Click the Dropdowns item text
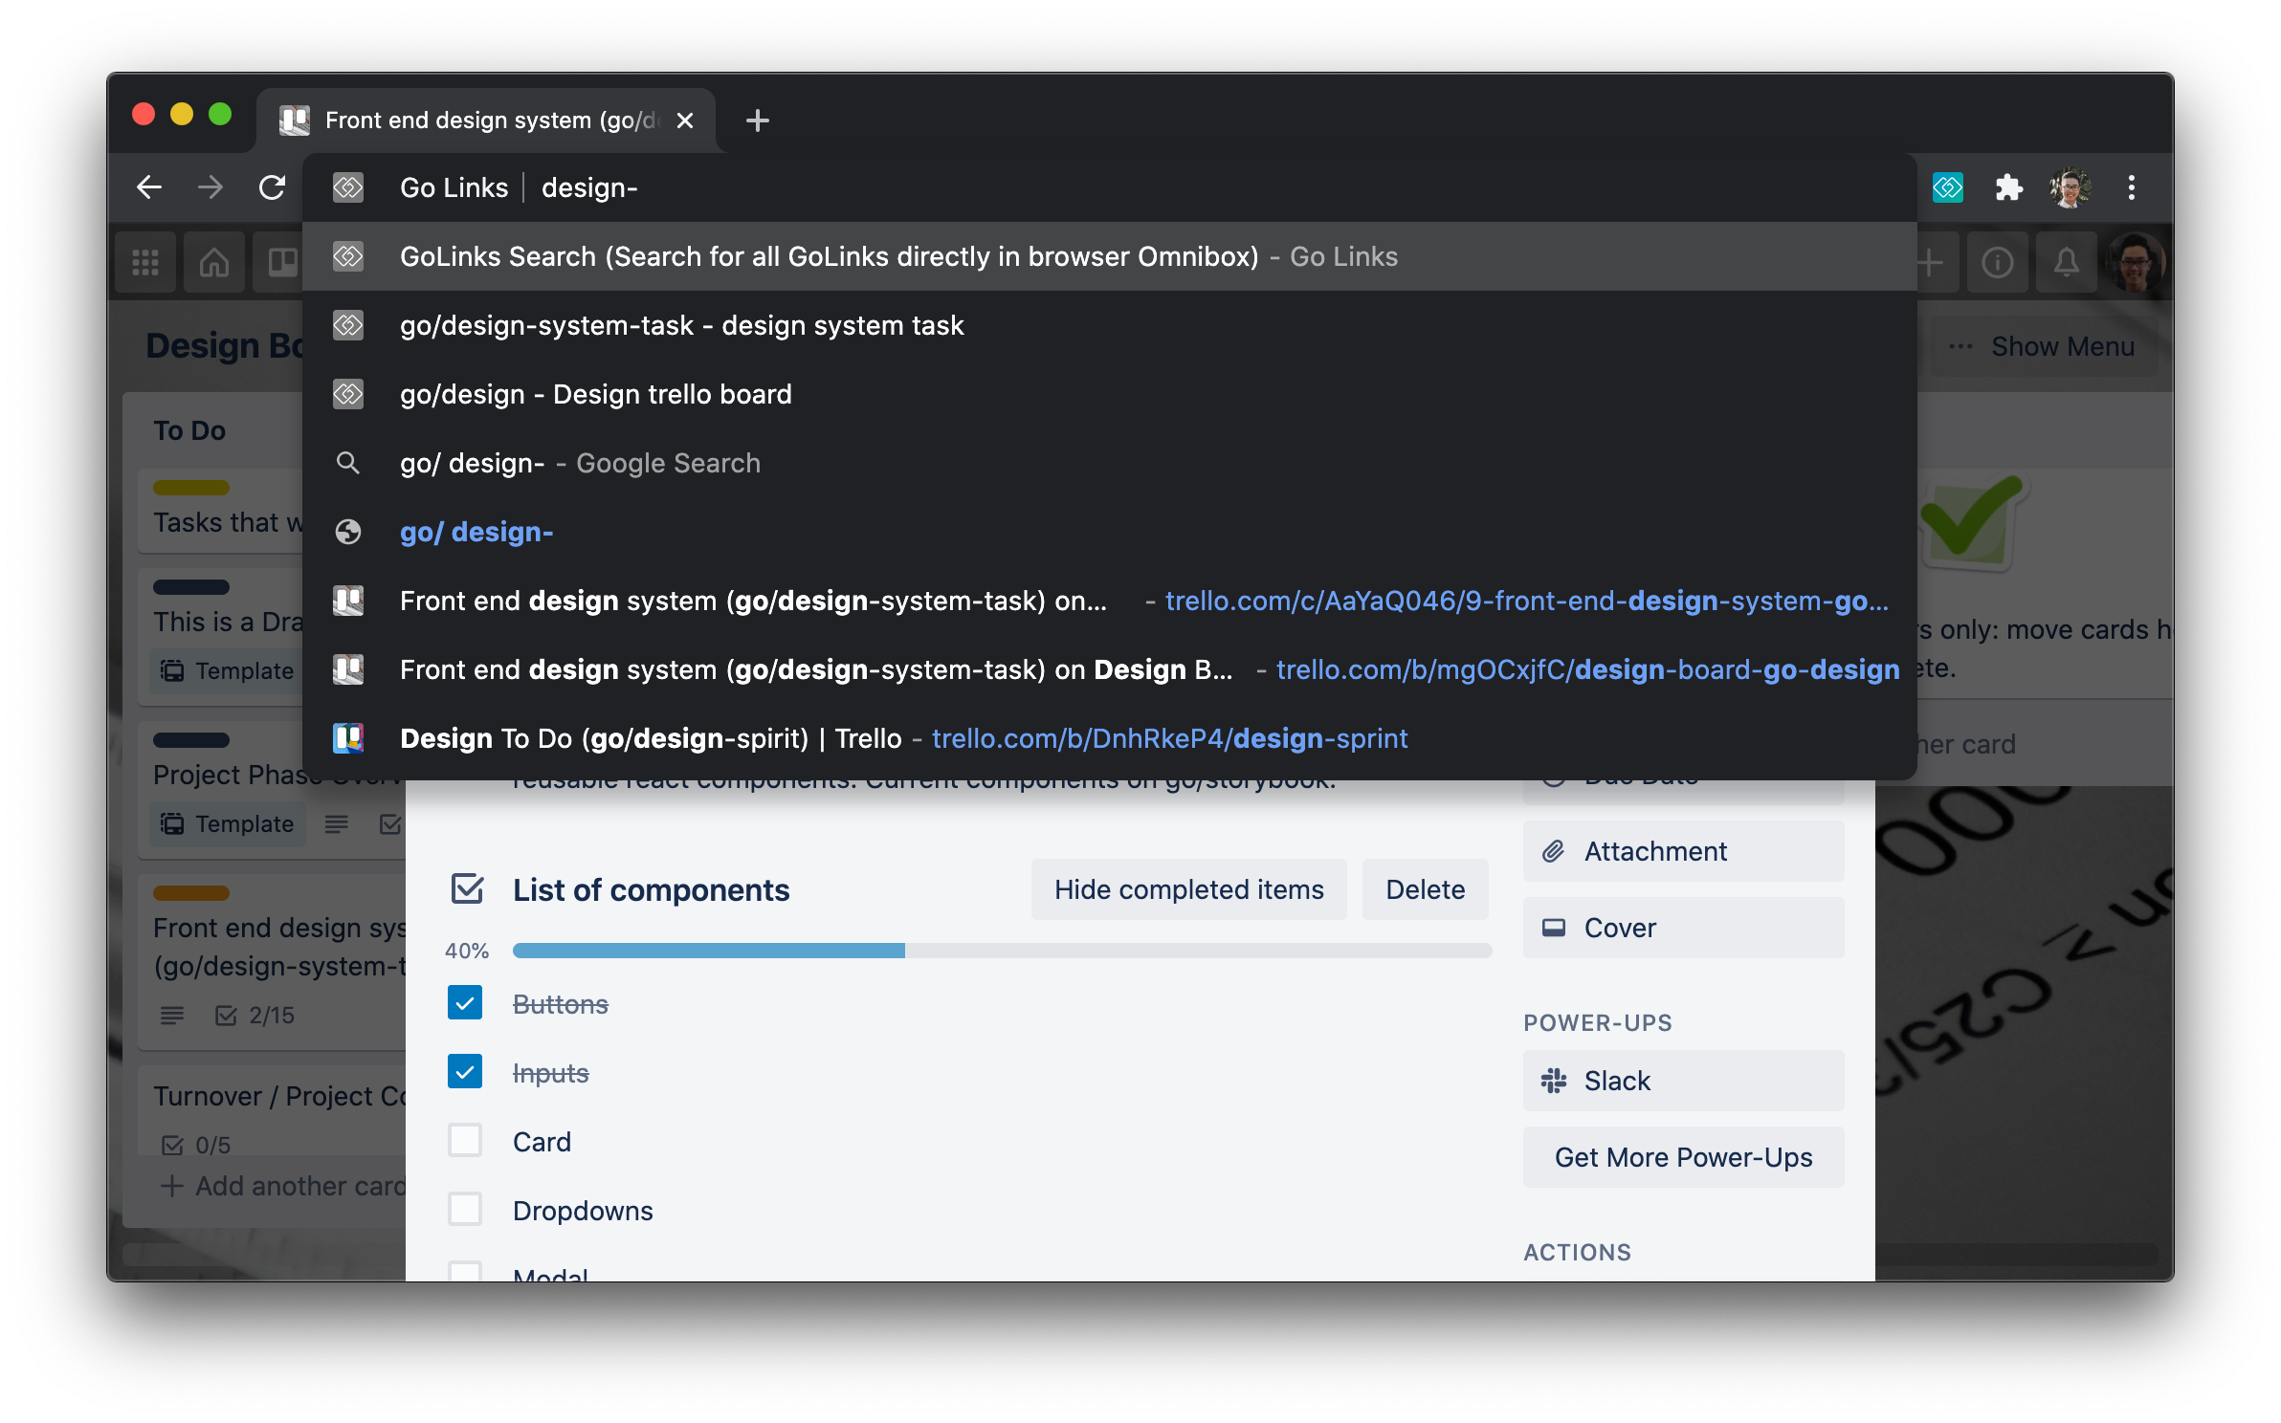 pyautogui.click(x=583, y=1211)
